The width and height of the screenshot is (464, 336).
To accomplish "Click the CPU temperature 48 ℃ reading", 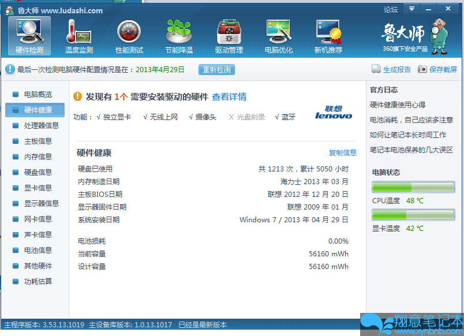I will point(415,201).
